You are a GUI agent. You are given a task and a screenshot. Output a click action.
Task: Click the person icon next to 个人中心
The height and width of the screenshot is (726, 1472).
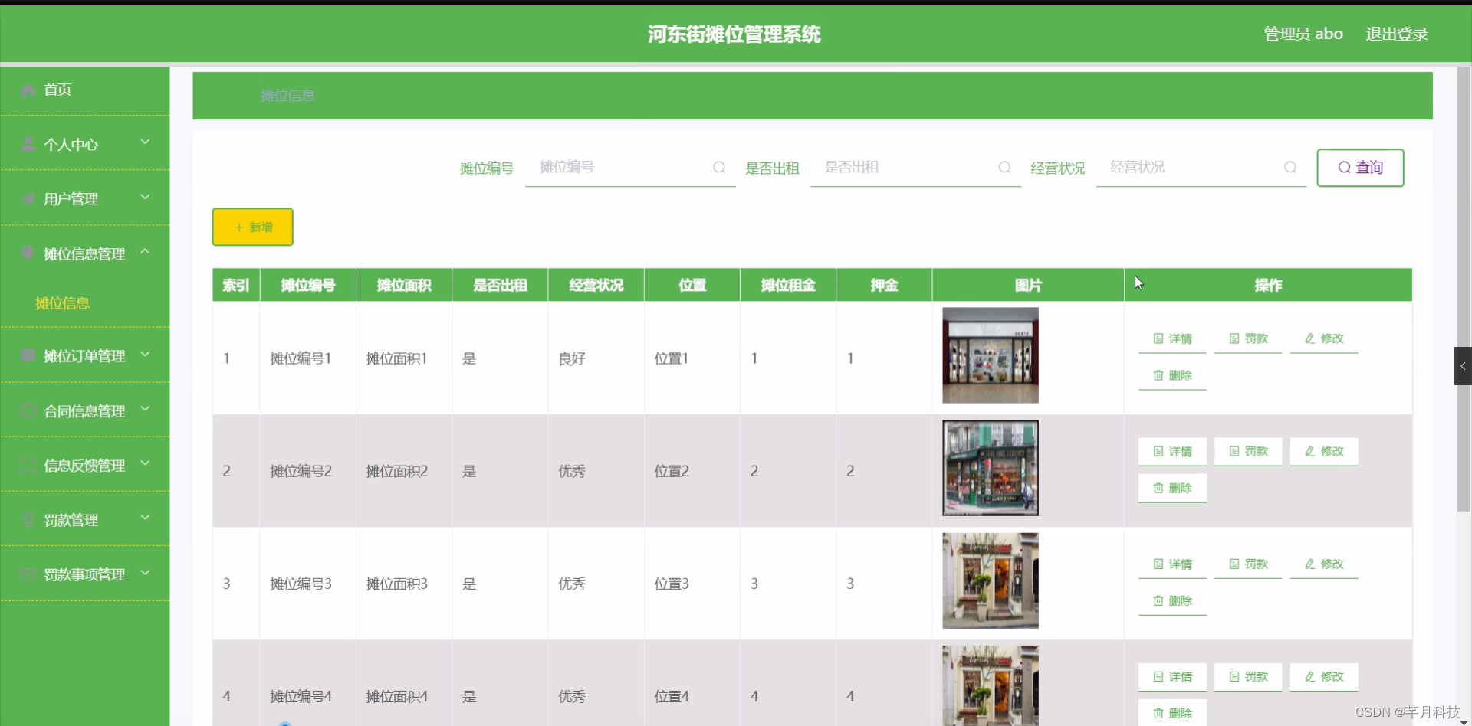(27, 144)
